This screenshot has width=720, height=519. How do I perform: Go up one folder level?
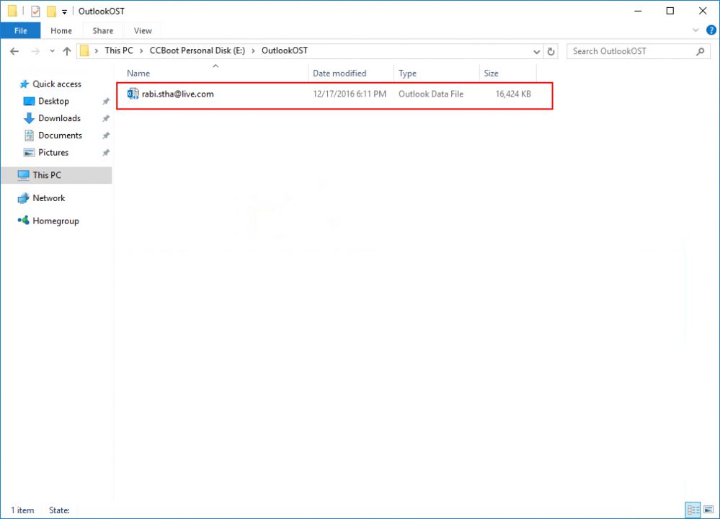pos(67,51)
